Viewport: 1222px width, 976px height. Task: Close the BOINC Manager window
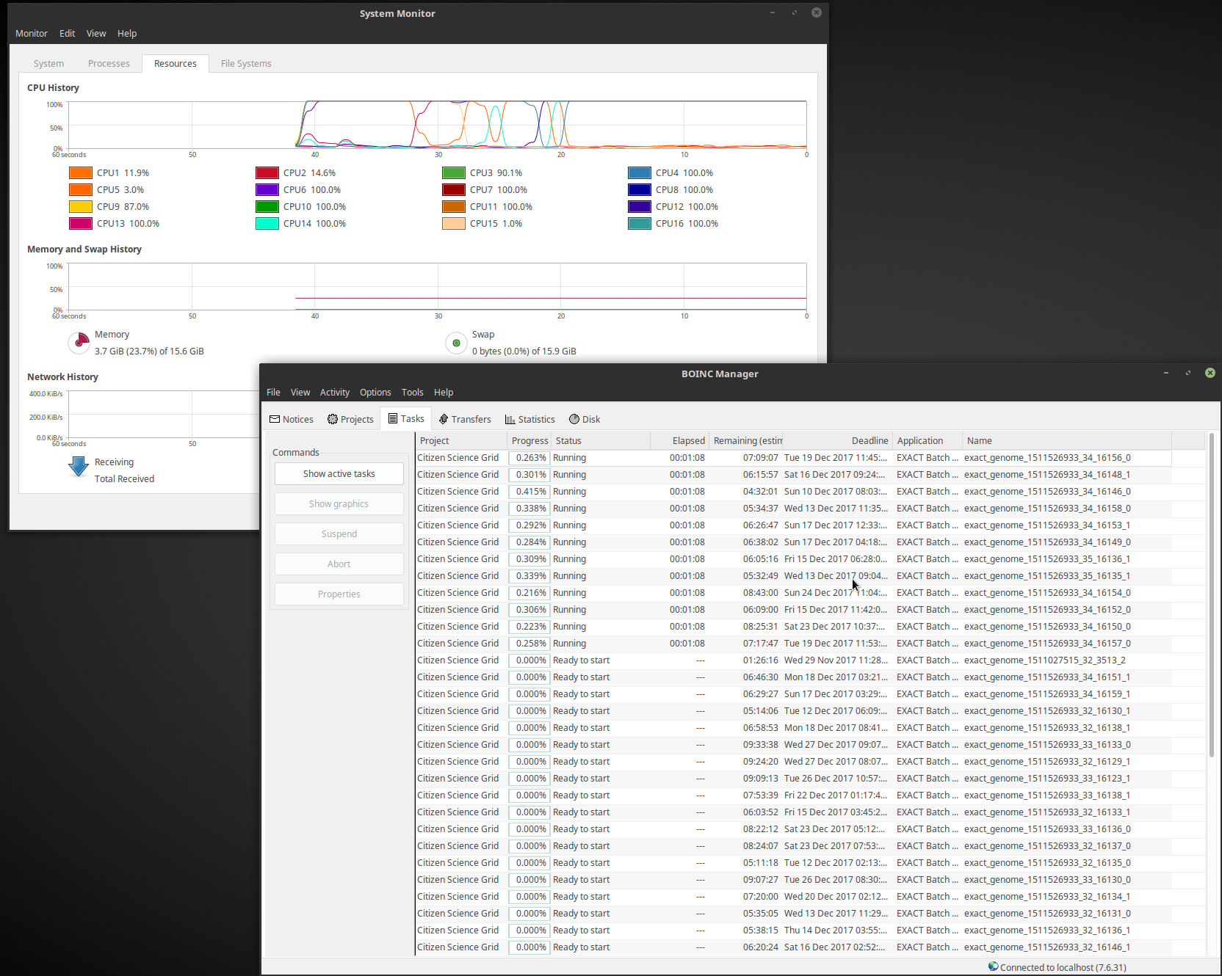tap(1210, 373)
